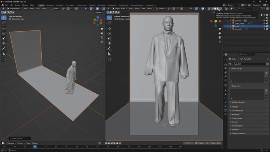The height and width of the screenshot is (152, 270).
Task: Open Global transform orientation dropdown in left viewport
Action: pyautogui.click(x=55, y=8)
